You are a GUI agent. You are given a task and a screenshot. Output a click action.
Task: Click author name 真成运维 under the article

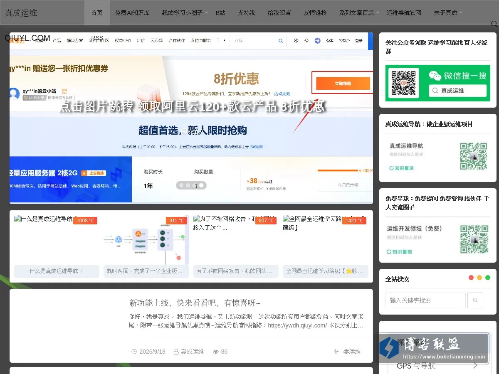tap(192, 352)
